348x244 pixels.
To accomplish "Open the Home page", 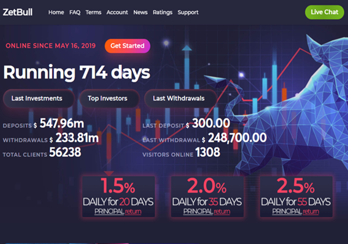I will point(56,12).
